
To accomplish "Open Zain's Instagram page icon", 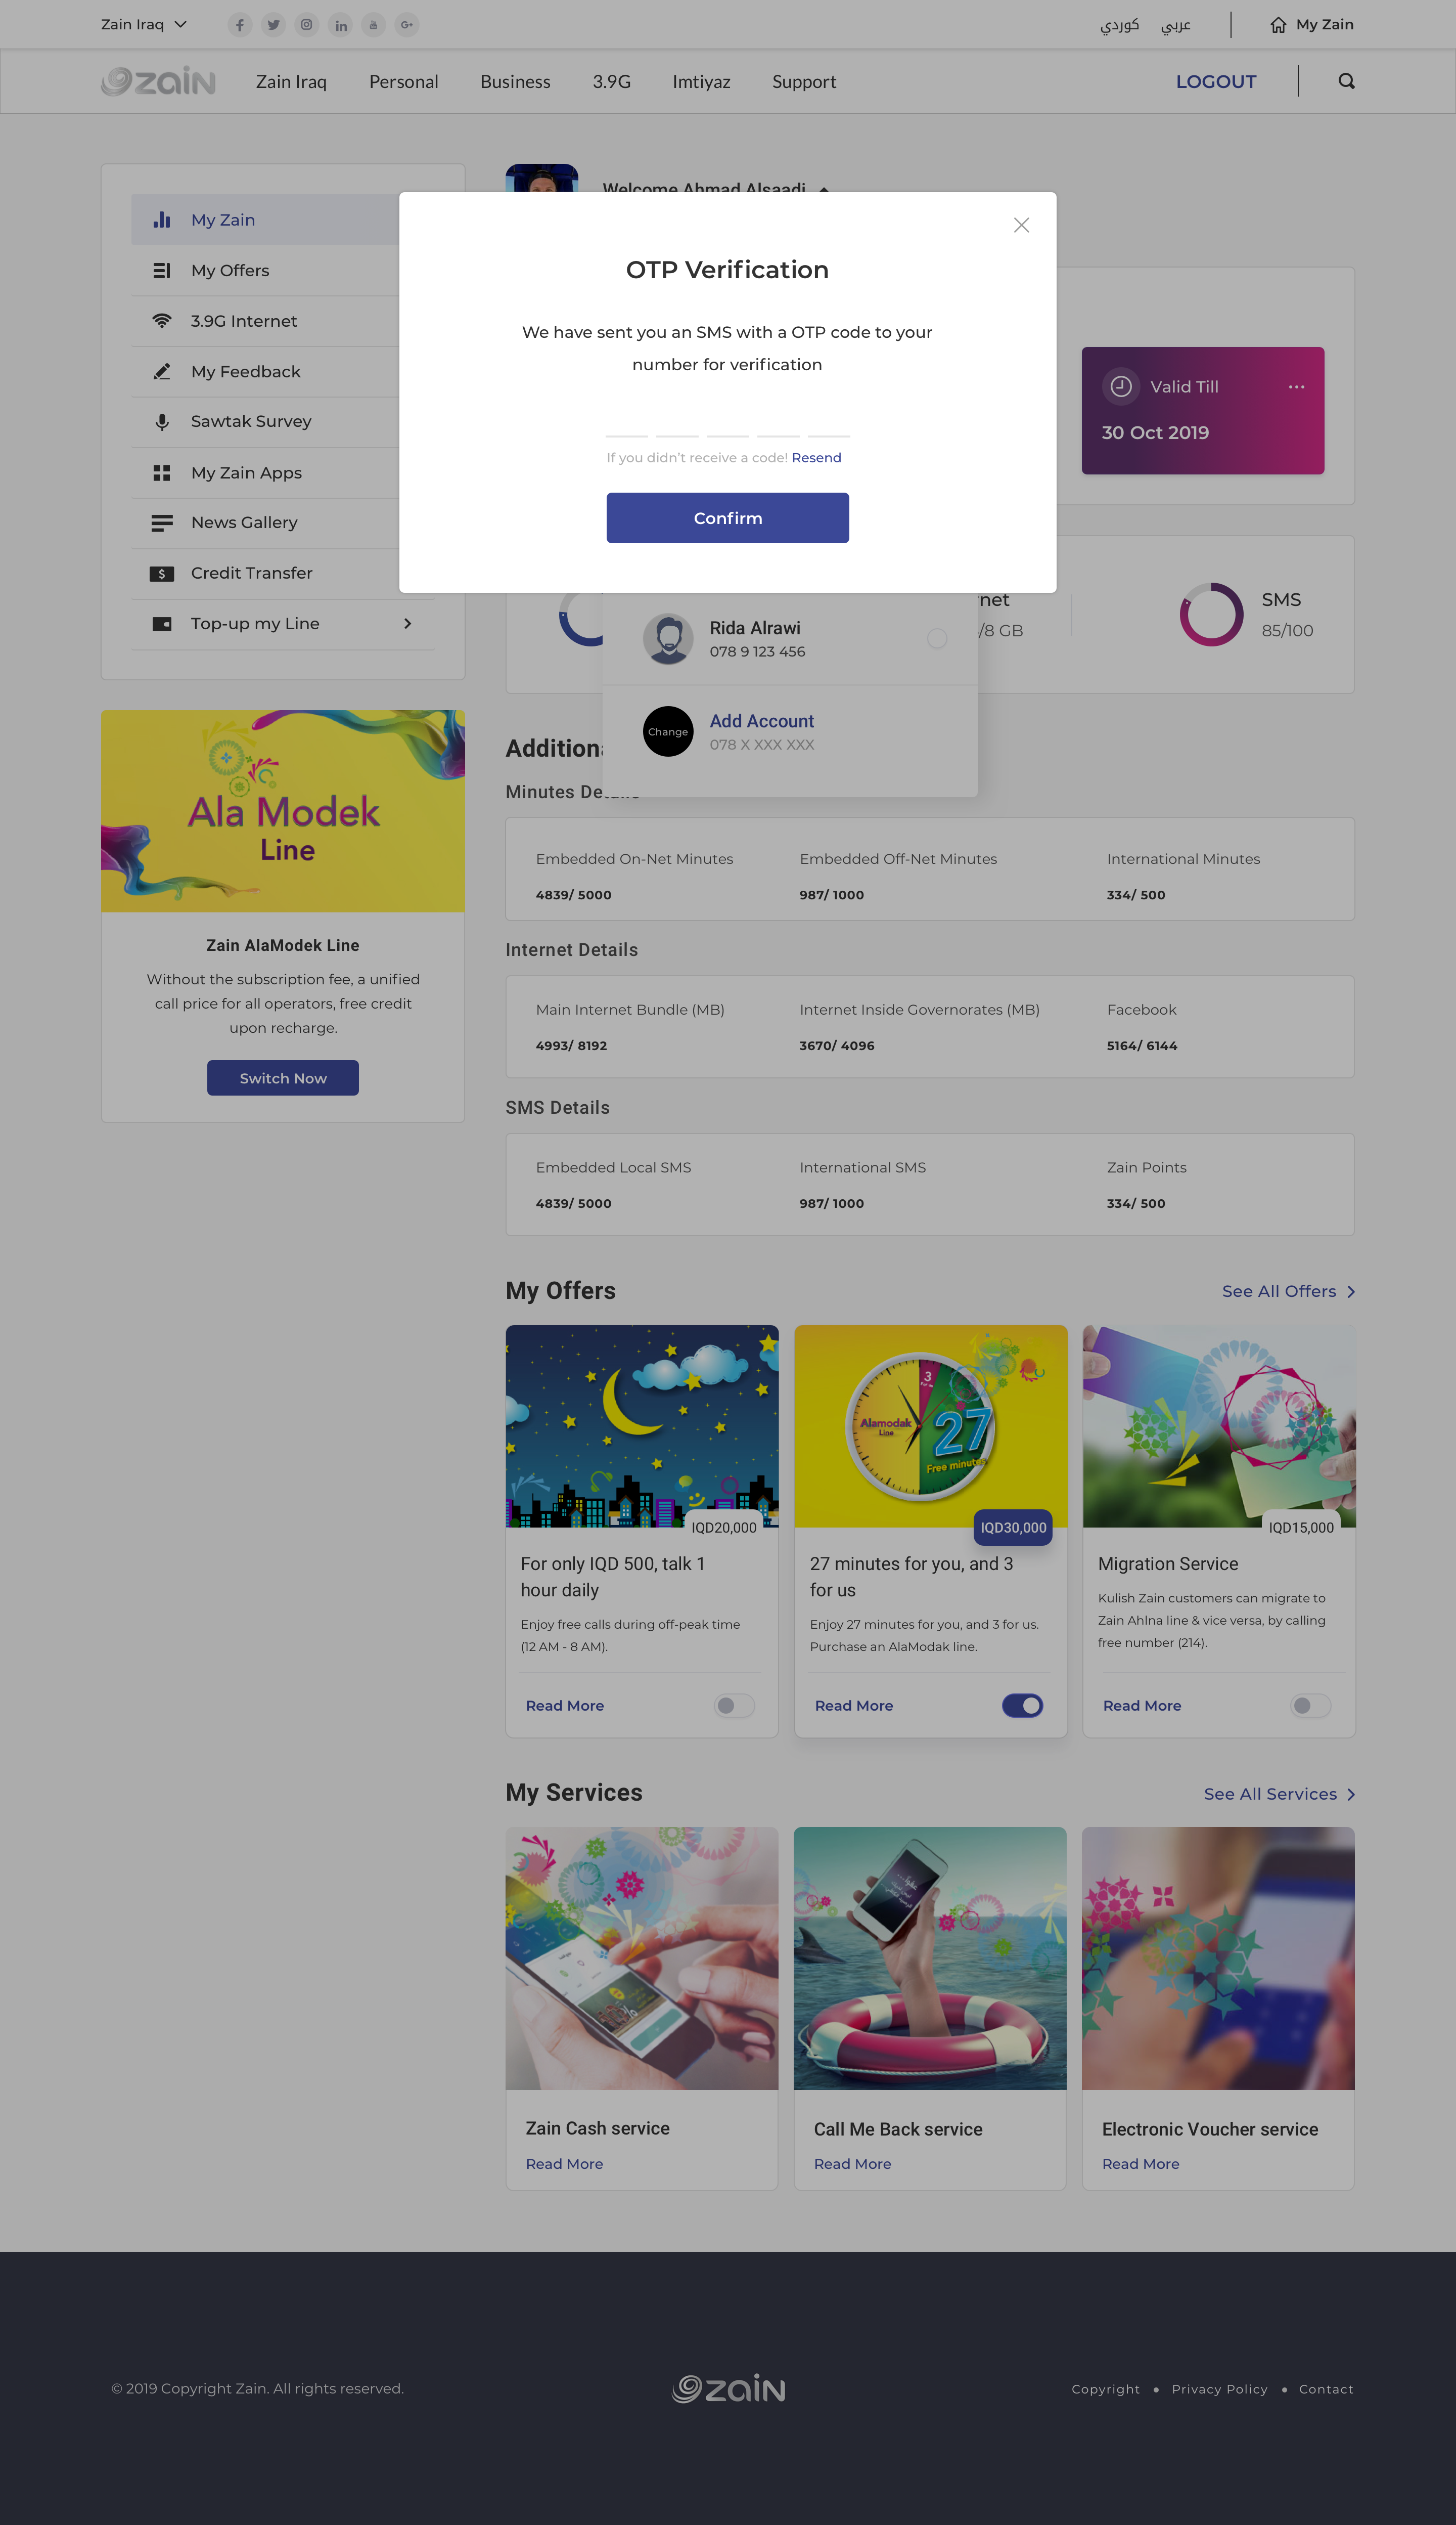I will [x=307, y=25].
